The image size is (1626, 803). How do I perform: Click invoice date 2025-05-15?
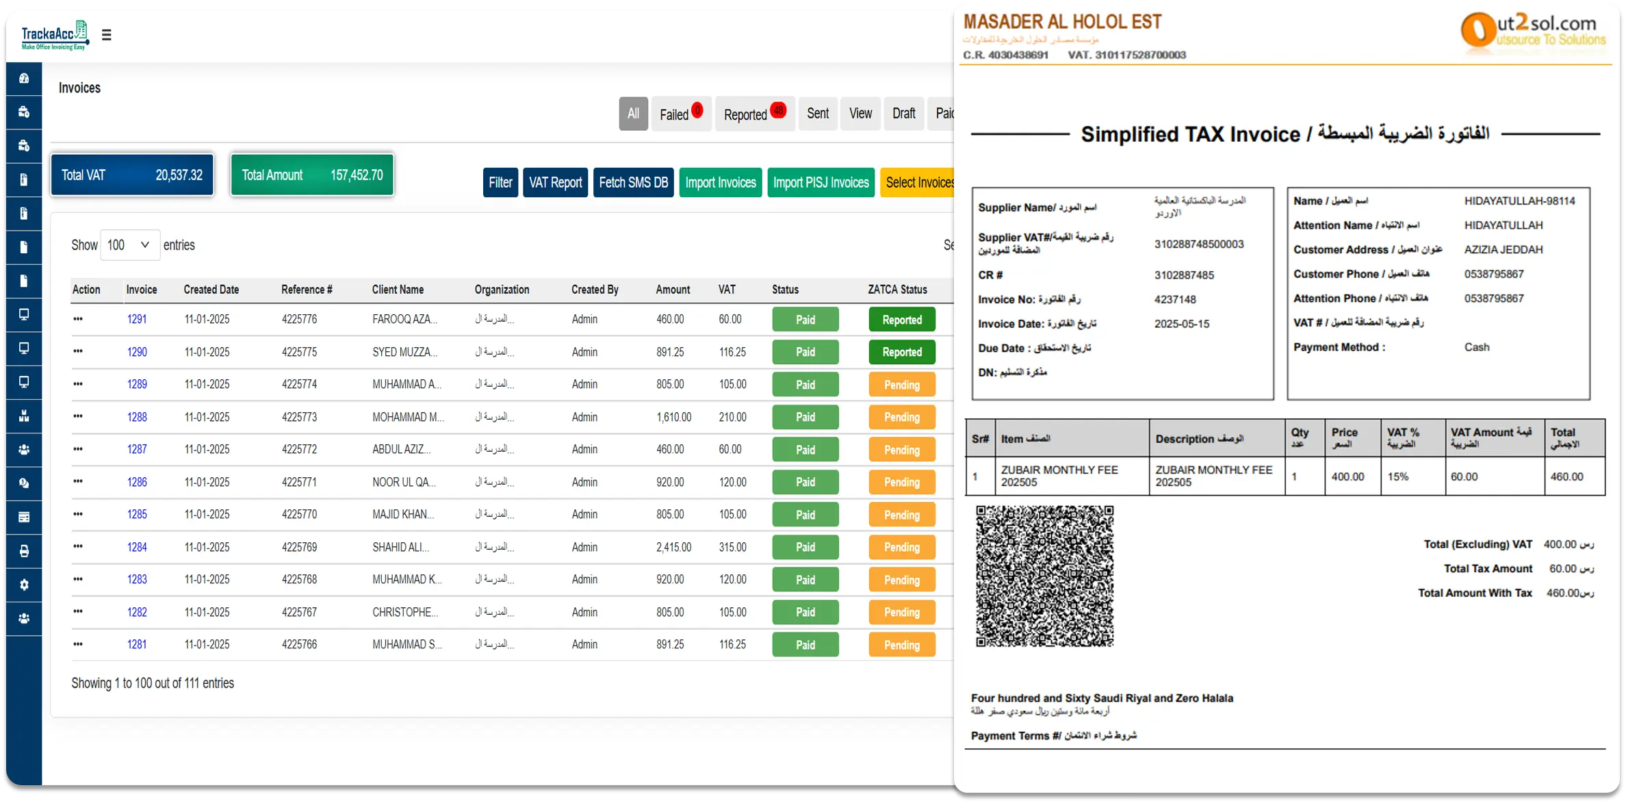click(1182, 324)
